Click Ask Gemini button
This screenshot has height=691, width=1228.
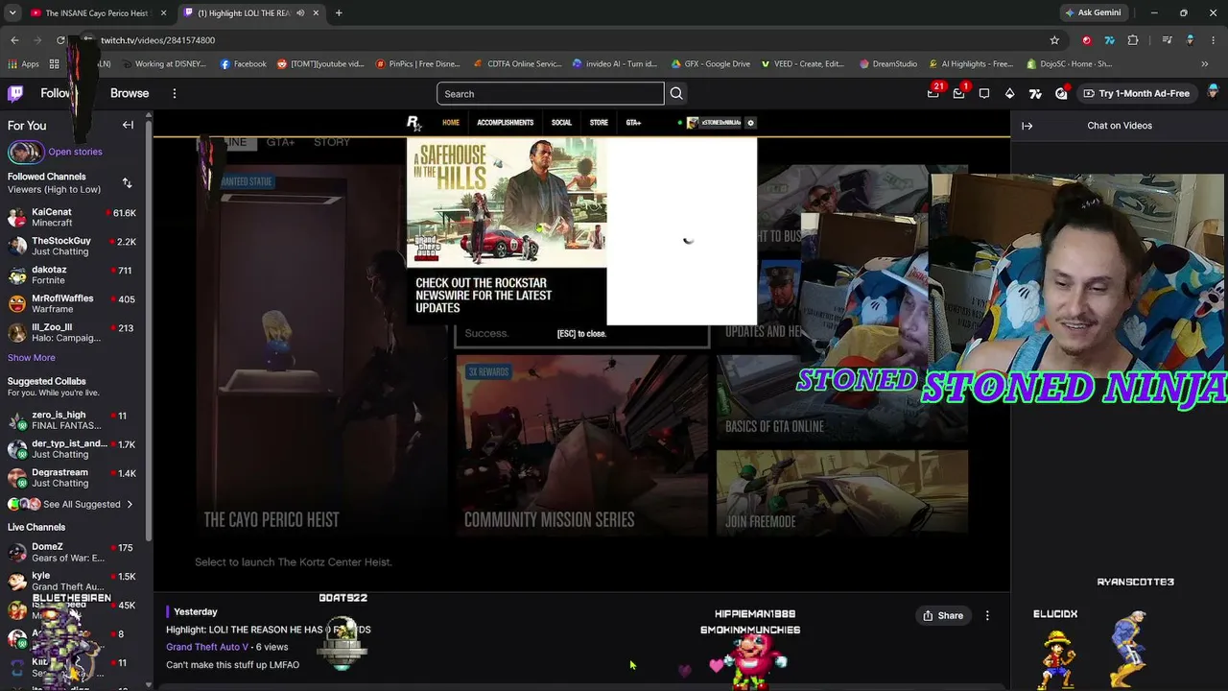point(1093,13)
